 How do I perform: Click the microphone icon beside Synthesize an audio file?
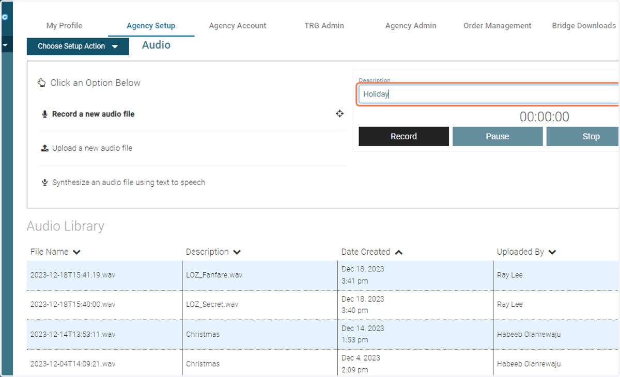45,183
